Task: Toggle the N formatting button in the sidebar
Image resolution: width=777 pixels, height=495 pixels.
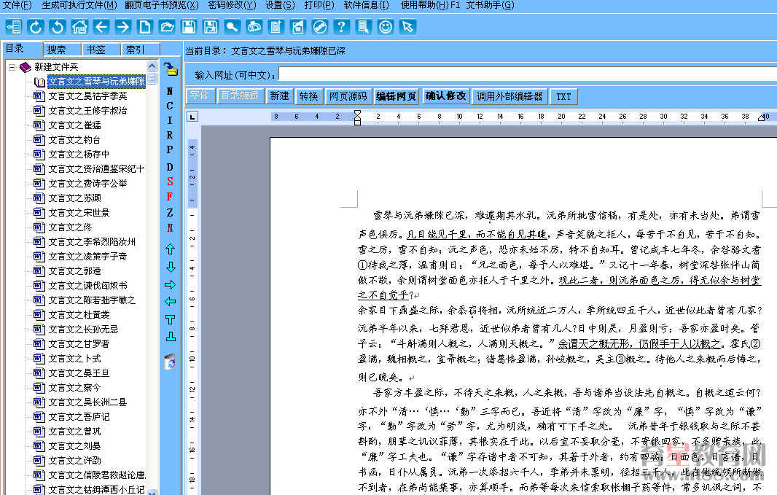Action: [168, 91]
